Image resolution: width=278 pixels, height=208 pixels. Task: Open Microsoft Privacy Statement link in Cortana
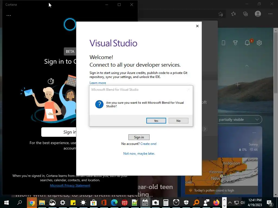point(70,185)
